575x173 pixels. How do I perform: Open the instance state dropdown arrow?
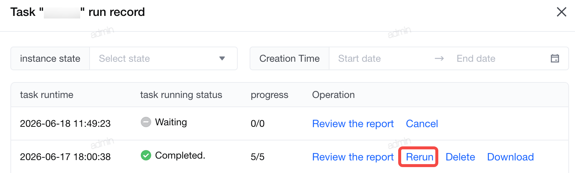(x=222, y=58)
